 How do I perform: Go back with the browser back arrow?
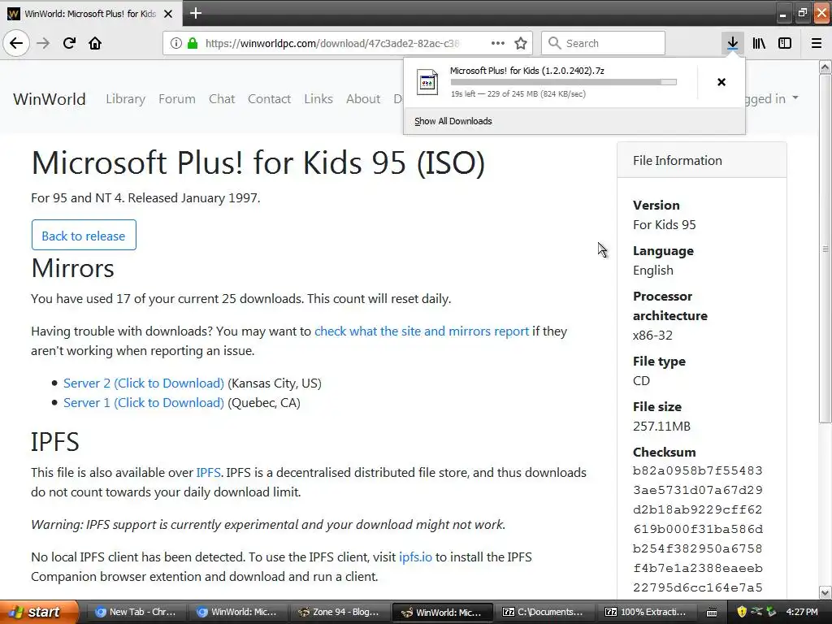[16, 43]
